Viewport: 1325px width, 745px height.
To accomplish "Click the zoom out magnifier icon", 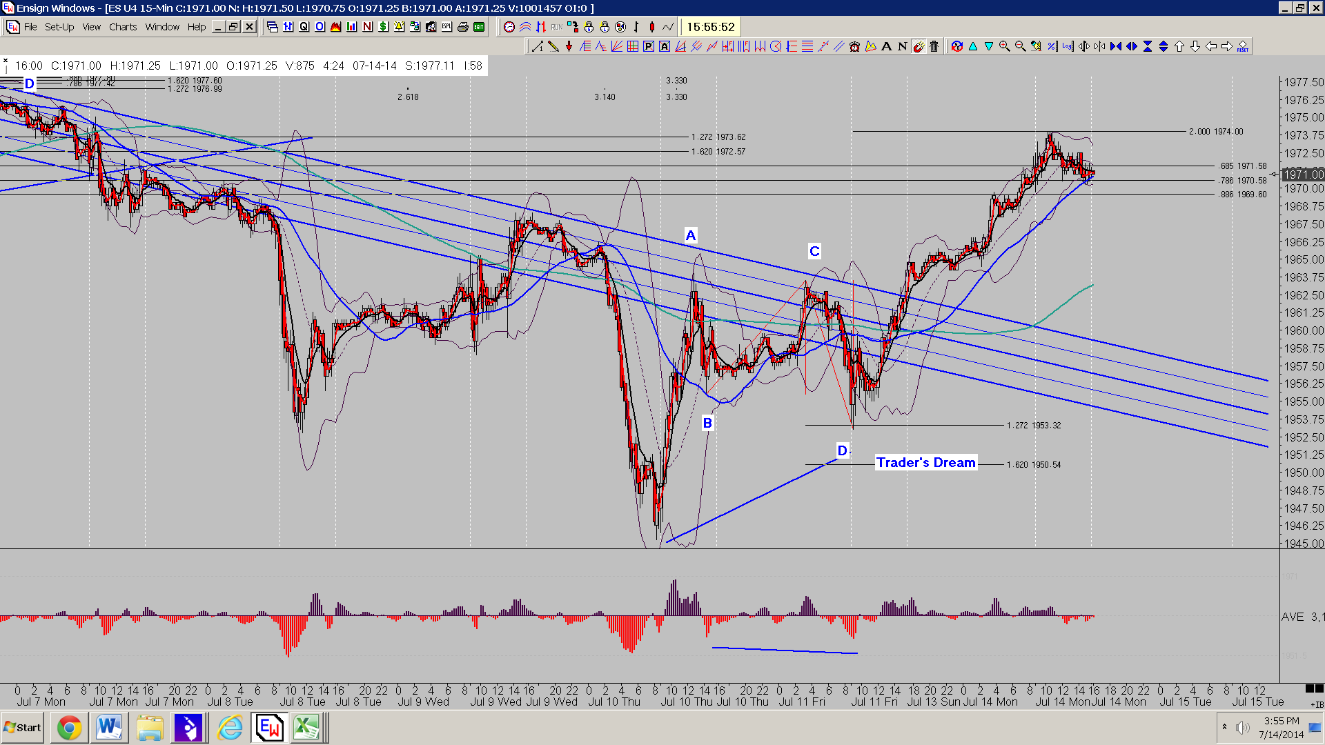I will [x=1020, y=46].
